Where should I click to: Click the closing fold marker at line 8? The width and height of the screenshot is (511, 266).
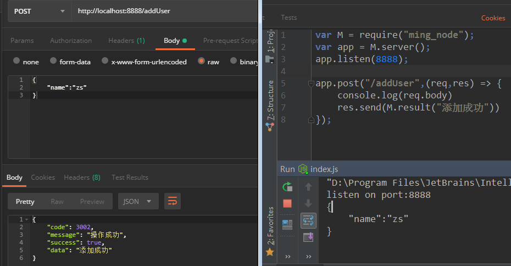(x=311, y=120)
